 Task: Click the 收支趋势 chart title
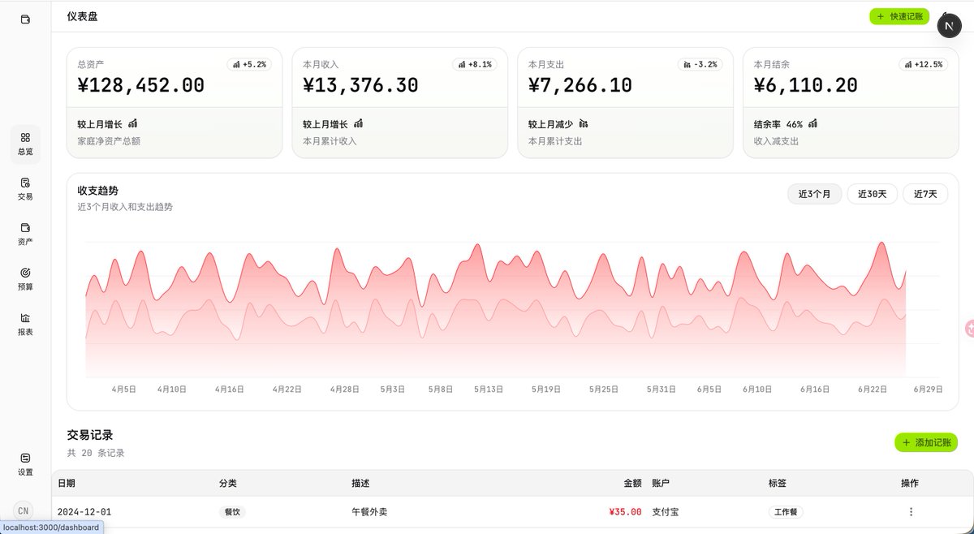tap(98, 191)
